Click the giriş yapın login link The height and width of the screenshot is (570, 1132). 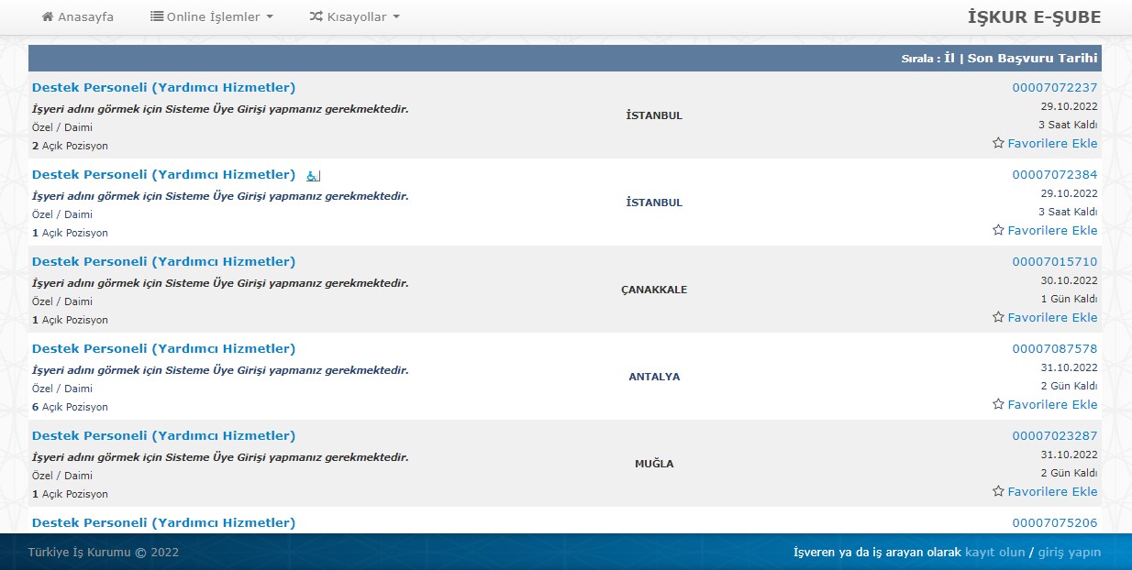[x=1068, y=552]
